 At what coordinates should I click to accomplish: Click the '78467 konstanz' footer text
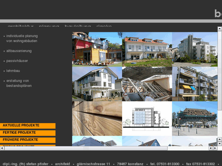click(x=130, y=164)
